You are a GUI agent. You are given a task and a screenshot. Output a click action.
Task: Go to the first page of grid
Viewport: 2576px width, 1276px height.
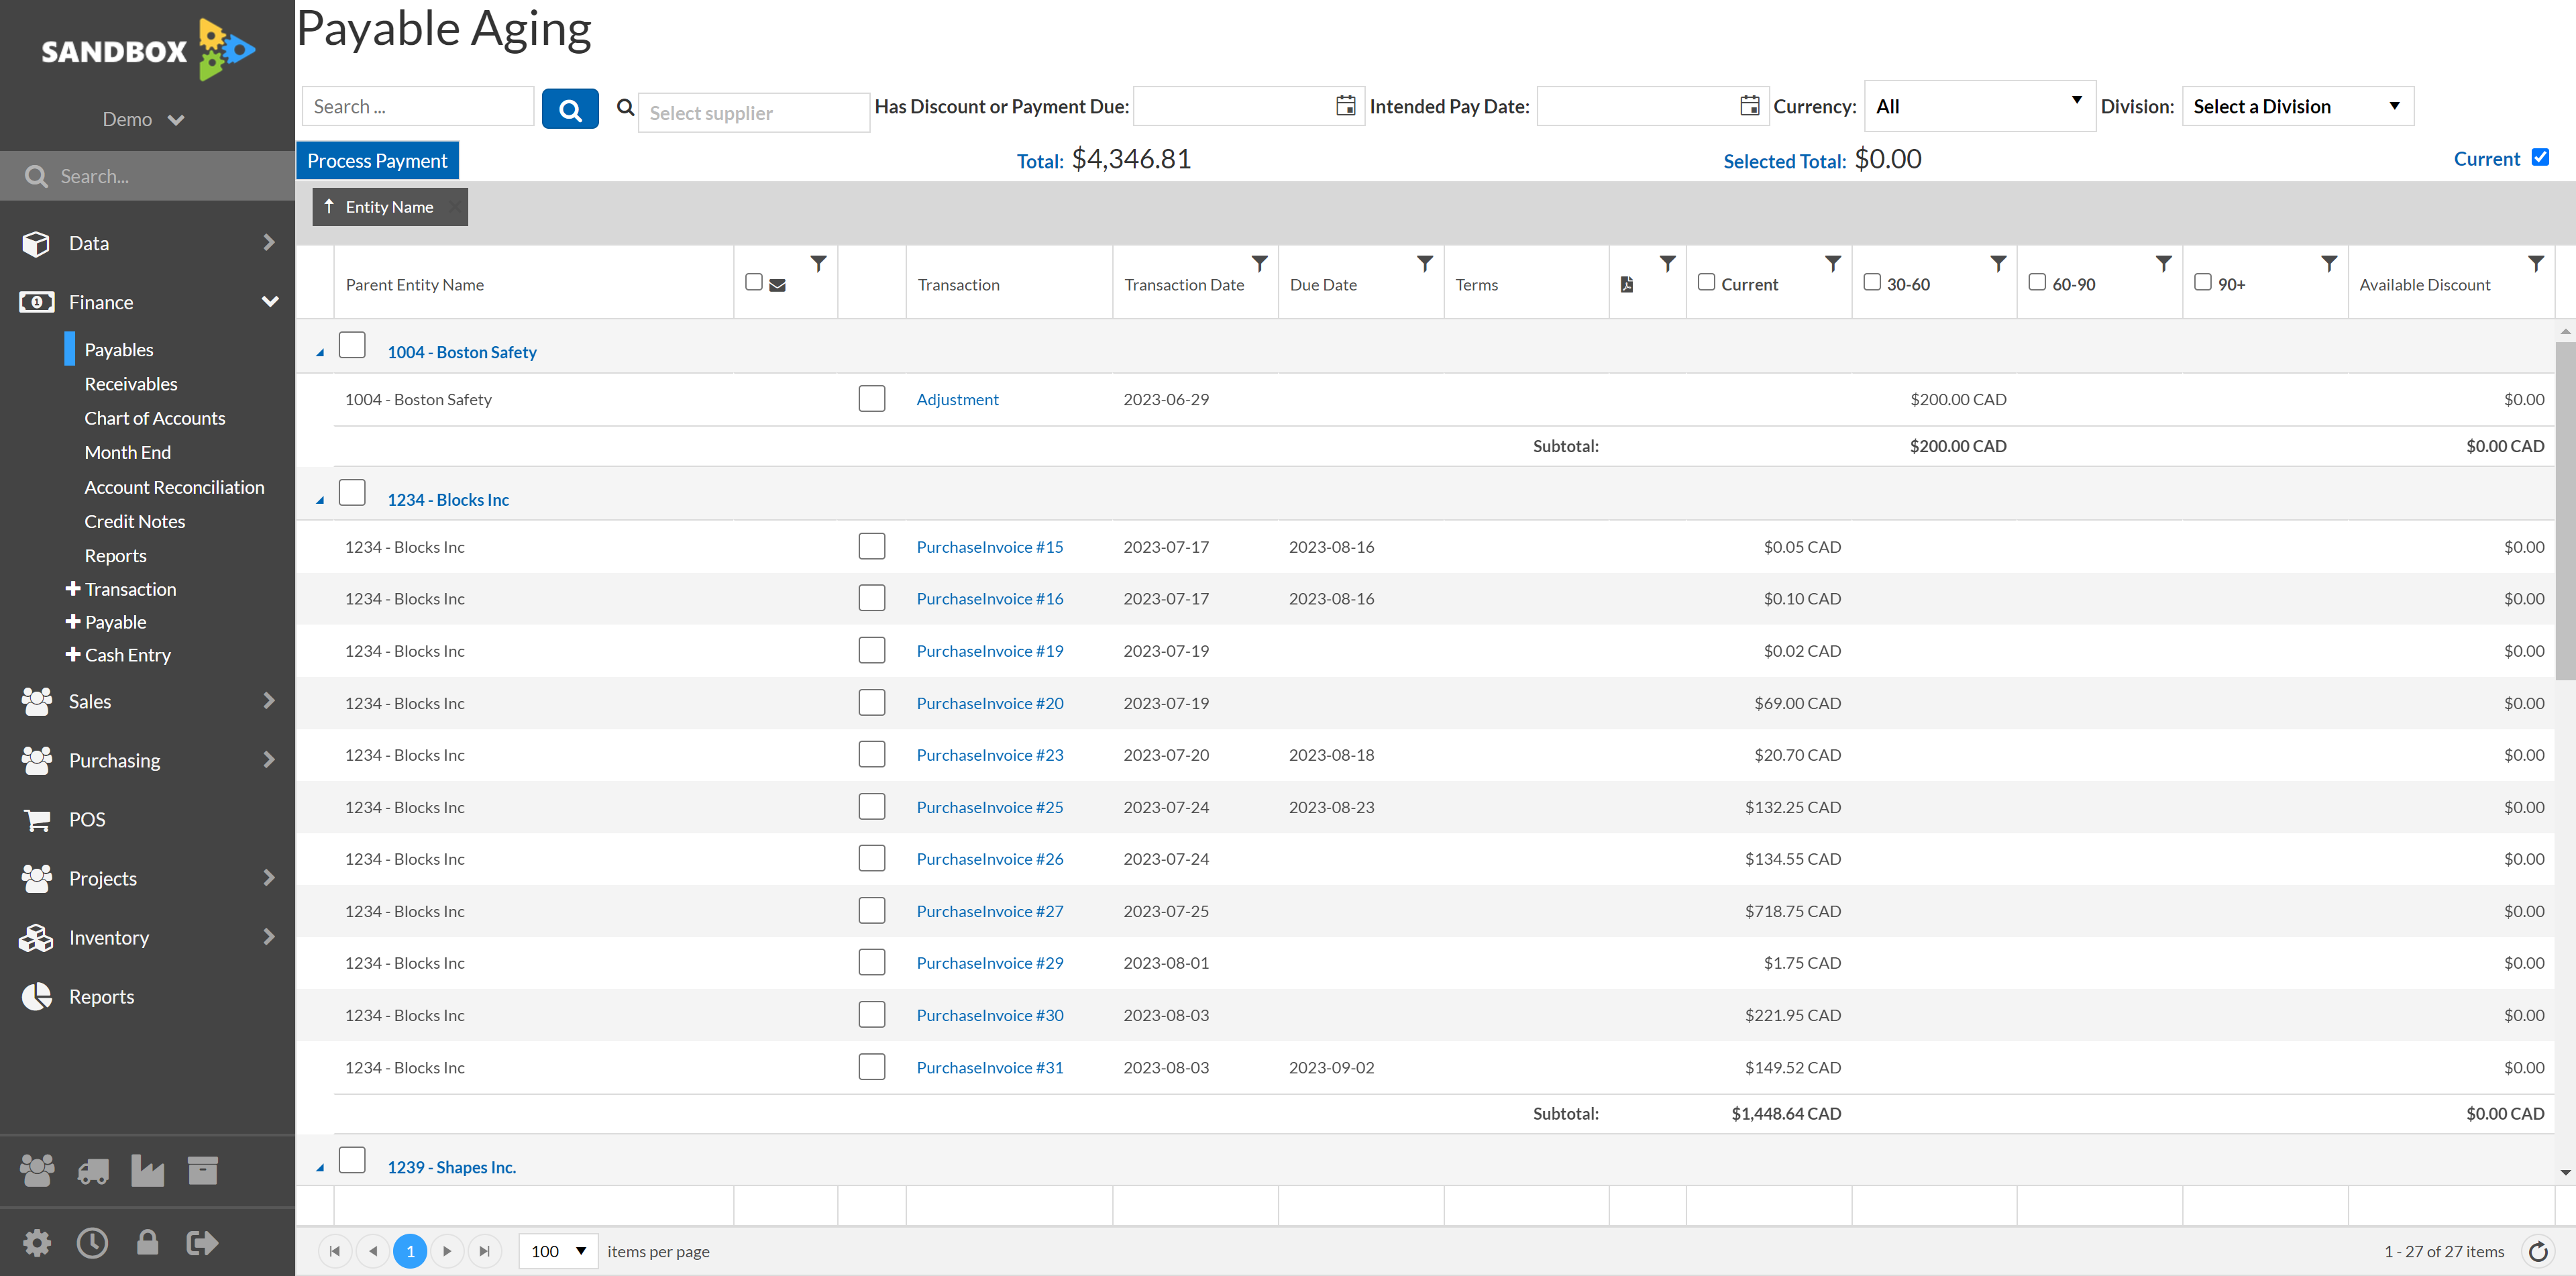click(335, 1251)
